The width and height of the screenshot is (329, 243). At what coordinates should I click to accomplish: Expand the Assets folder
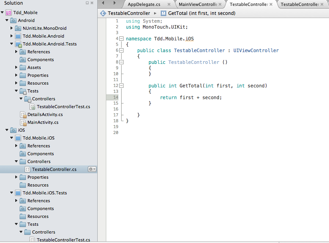point(16,67)
